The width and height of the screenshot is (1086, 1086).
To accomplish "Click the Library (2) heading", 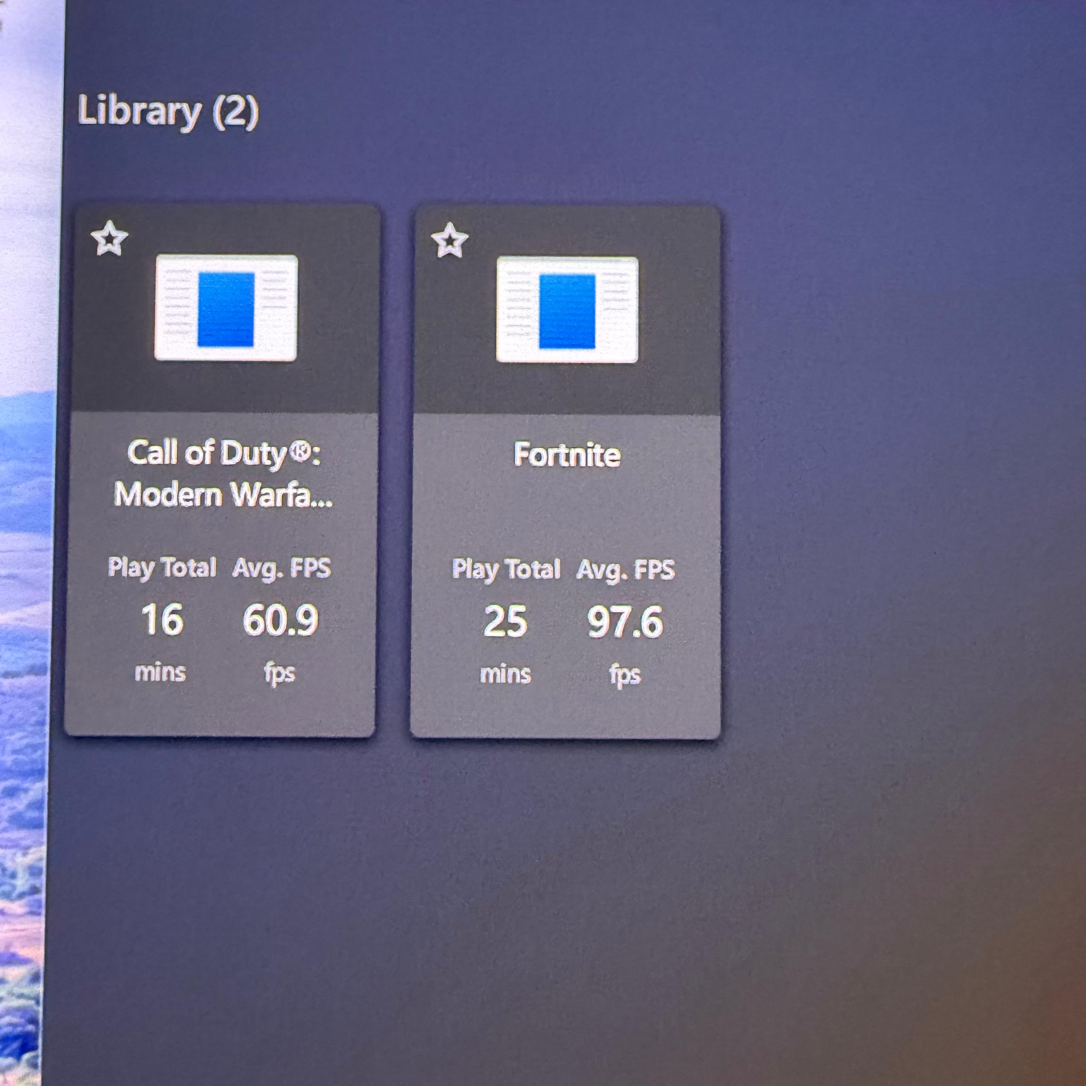I will tap(168, 111).
